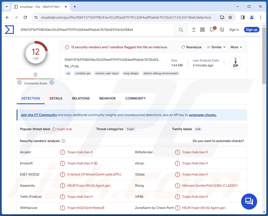Vote malicious with community score X icon
The image size is (268, 216).
click(19, 83)
